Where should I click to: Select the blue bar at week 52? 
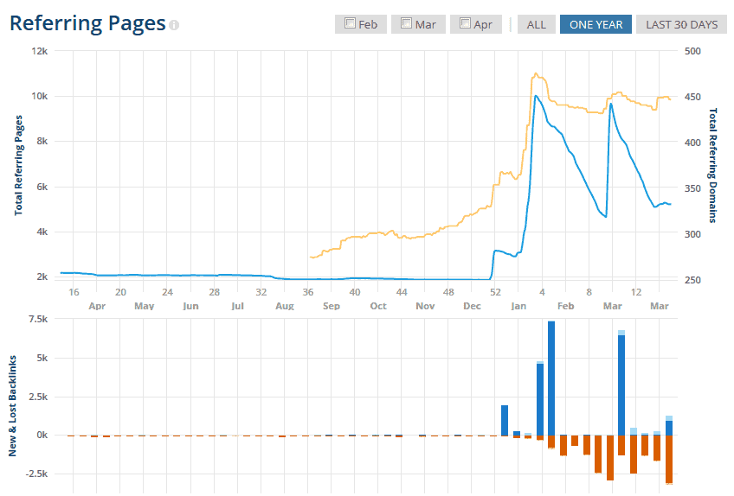tap(505, 420)
